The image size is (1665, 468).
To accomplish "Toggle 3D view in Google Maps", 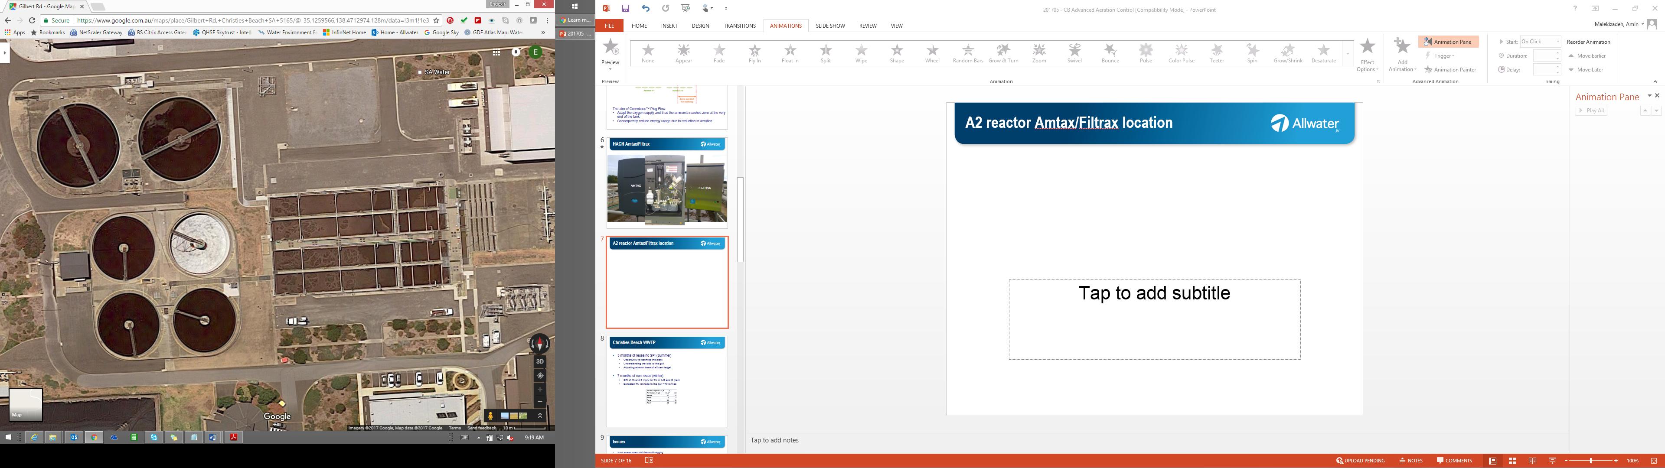I will pyautogui.click(x=540, y=361).
